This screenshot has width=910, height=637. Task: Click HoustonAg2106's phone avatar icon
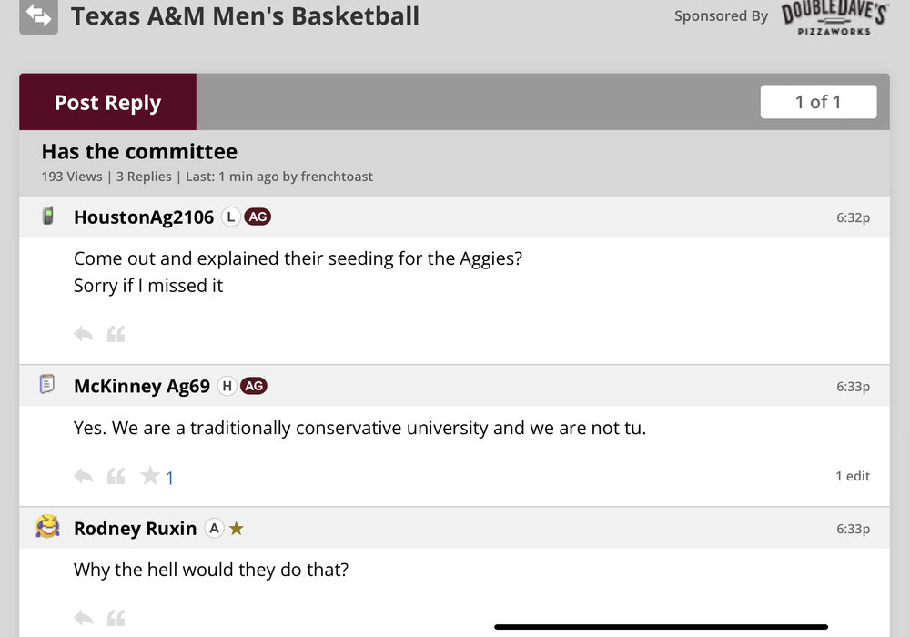point(48,217)
